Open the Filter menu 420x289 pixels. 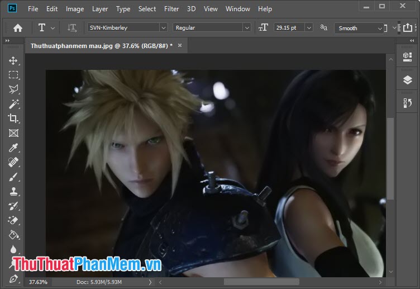(171, 9)
